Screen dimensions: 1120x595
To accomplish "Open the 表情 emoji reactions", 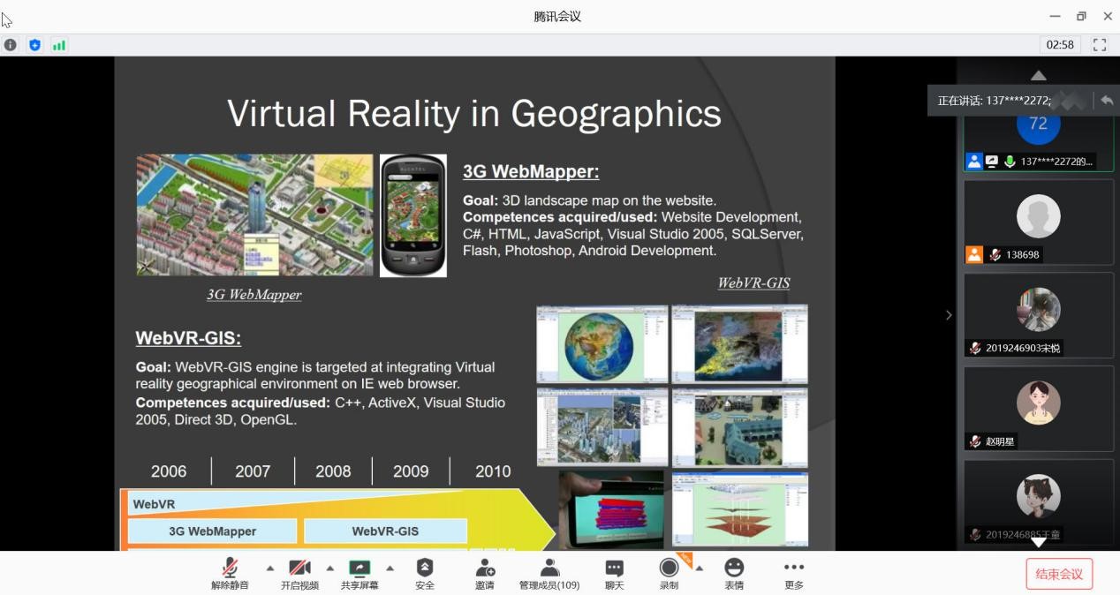I will point(734,574).
